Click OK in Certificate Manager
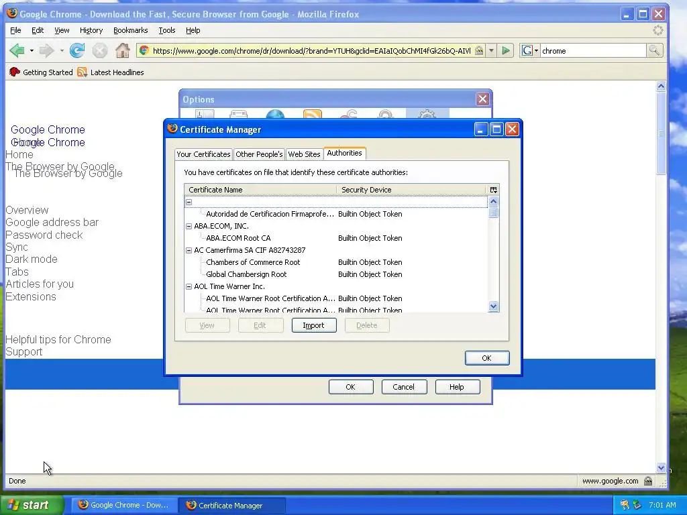The width and height of the screenshot is (687, 515). [487, 358]
